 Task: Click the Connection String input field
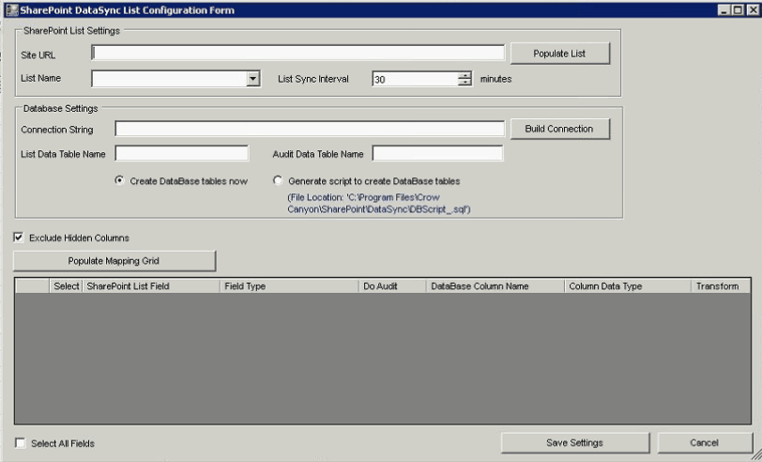(x=310, y=129)
